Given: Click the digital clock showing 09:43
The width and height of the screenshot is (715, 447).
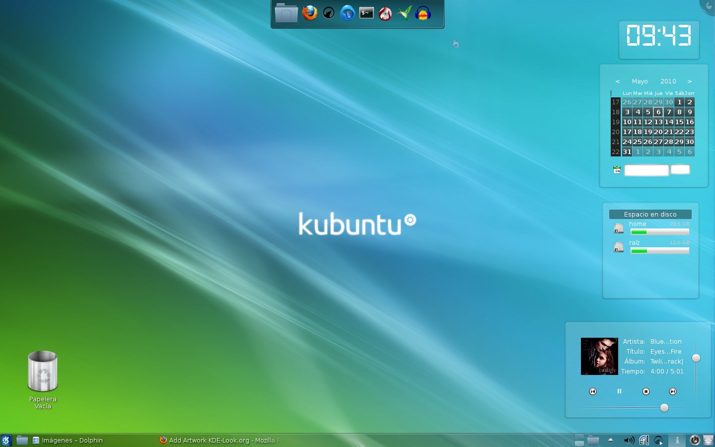Looking at the screenshot, I should coord(659,36).
